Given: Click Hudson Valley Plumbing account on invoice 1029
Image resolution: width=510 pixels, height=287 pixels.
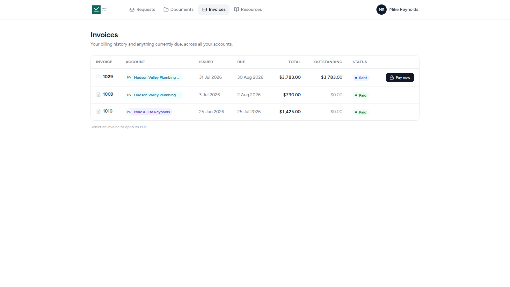Looking at the screenshot, I should pos(154,77).
